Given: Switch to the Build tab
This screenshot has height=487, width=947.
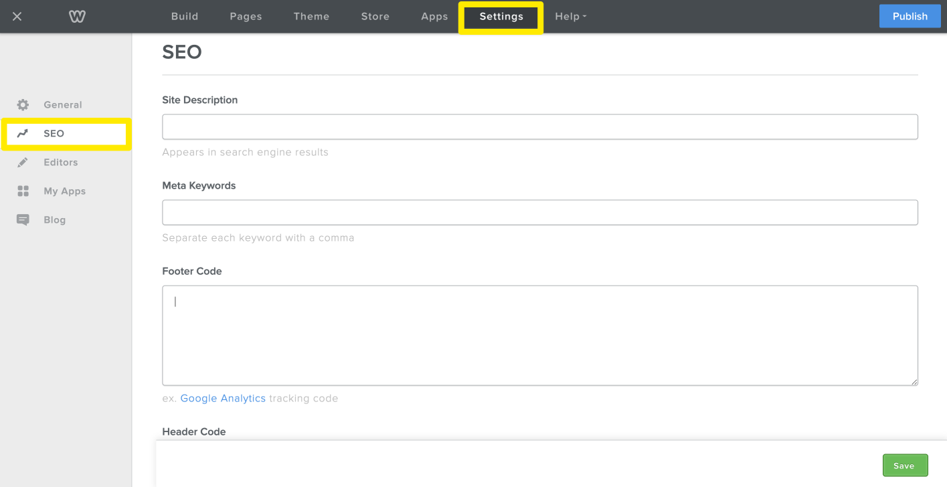Looking at the screenshot, I should tap(185, 17).
